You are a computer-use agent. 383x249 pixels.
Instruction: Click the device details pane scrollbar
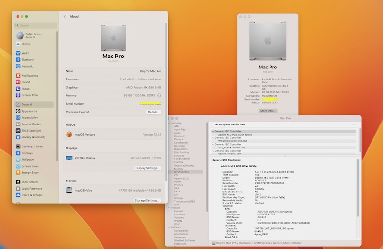[358, 188]
